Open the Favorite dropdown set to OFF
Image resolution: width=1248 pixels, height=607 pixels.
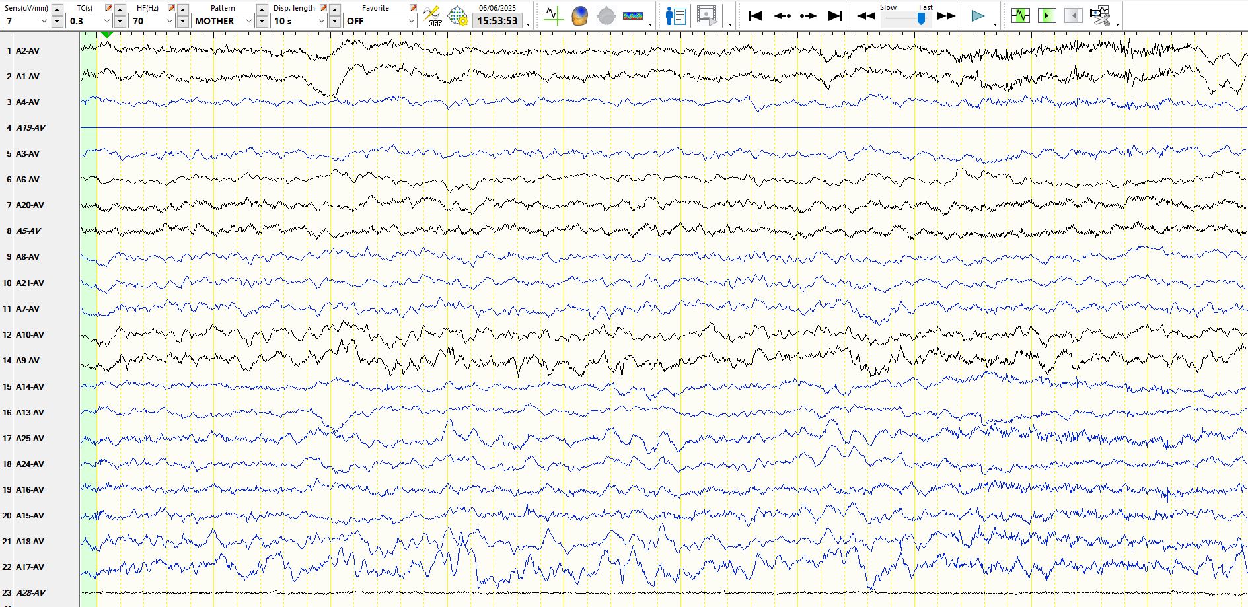click(x=410, y=21)
